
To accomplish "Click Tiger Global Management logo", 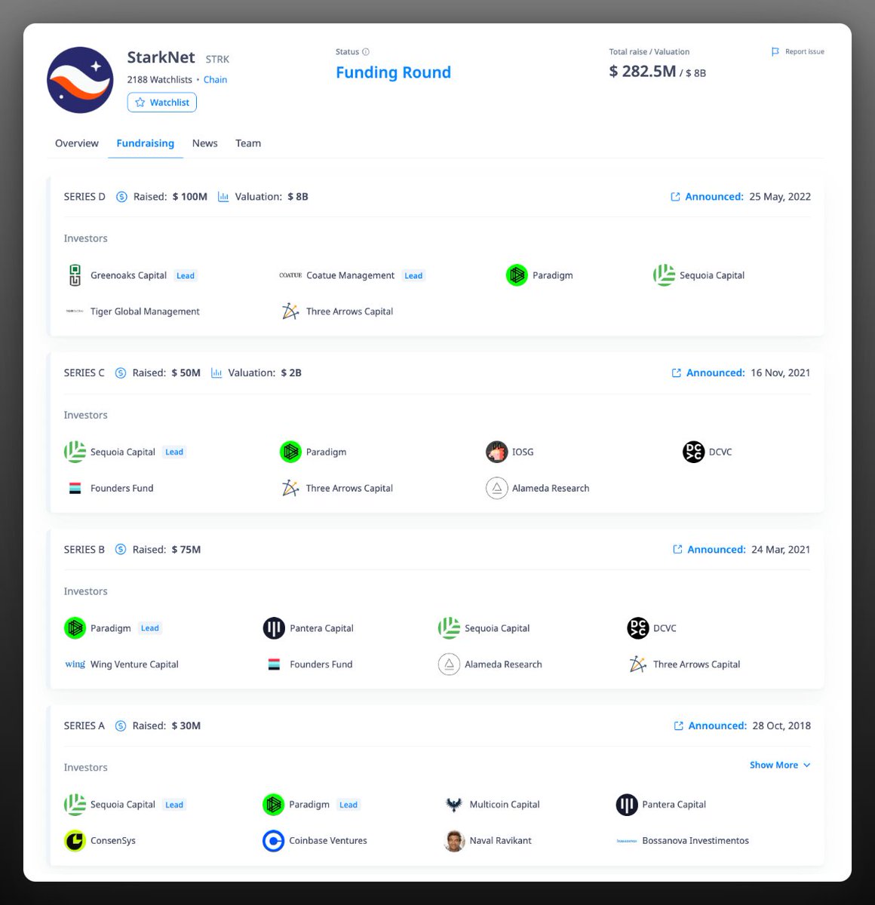I will [75, 311].
